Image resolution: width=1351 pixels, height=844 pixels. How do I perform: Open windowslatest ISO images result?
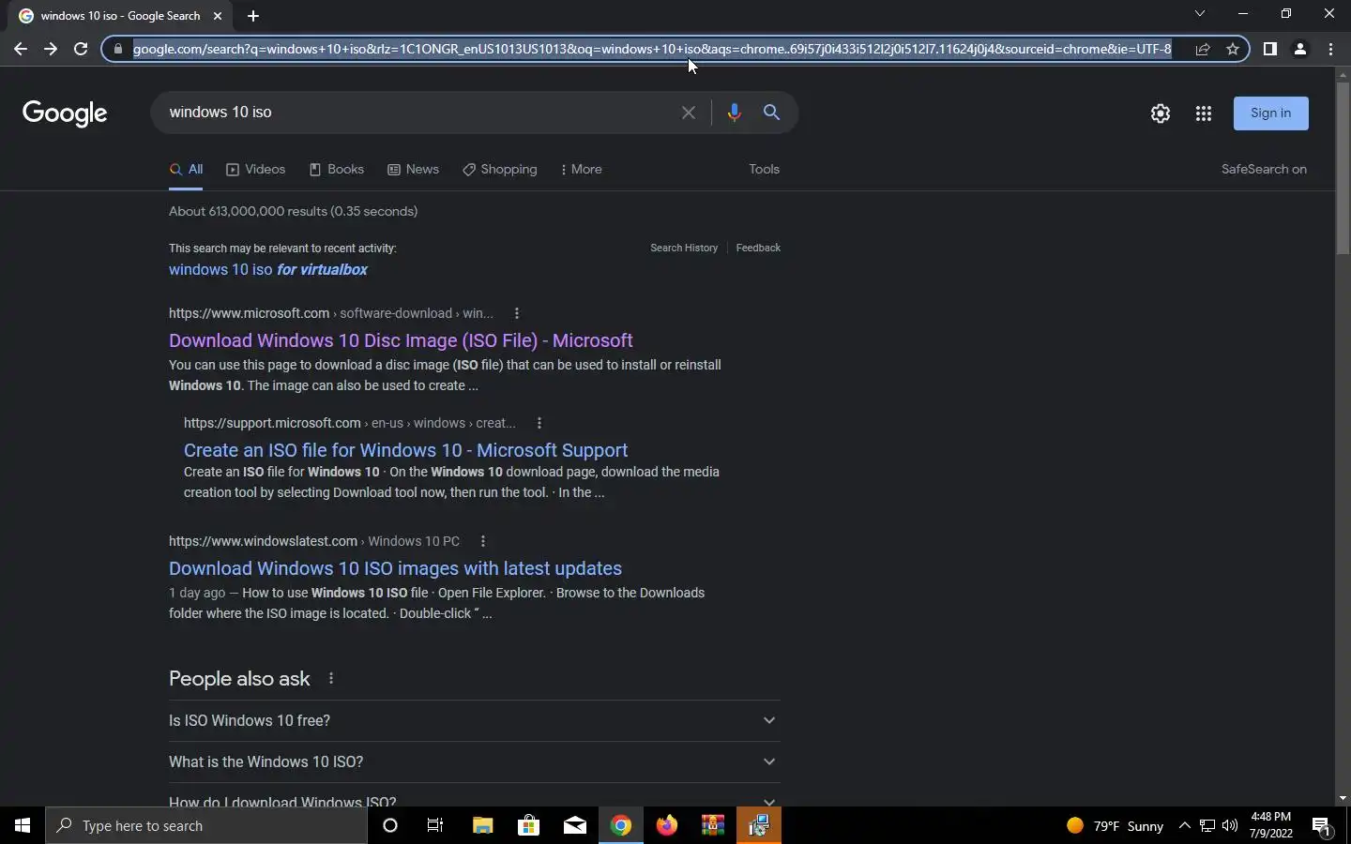click(x=395, y=568)
